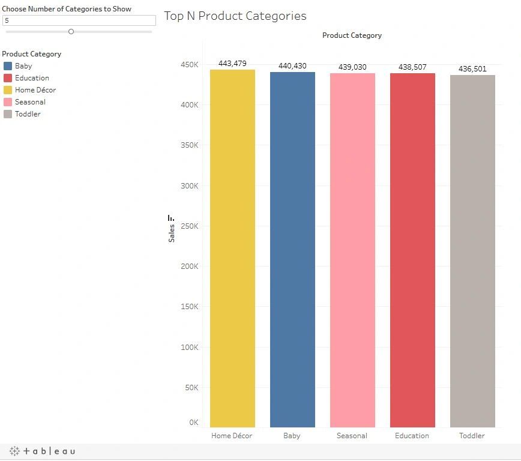The width and height of the screenshot is (521, 461).
Task: Click the Product Category column header
Action: click(x=352, y=35)
